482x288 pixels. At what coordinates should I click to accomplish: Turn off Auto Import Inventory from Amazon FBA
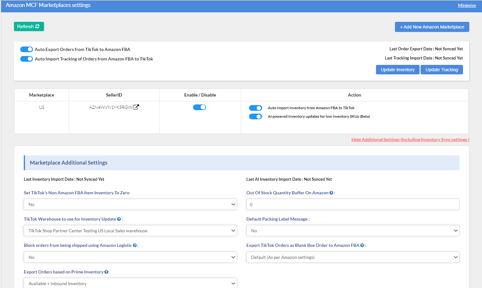tap(255, 108)
